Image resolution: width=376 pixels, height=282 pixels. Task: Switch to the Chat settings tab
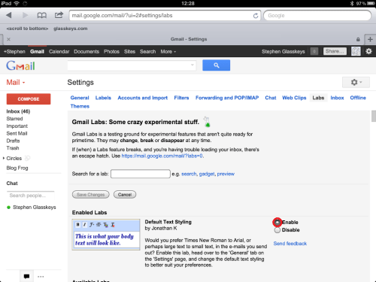coord(271,98)
